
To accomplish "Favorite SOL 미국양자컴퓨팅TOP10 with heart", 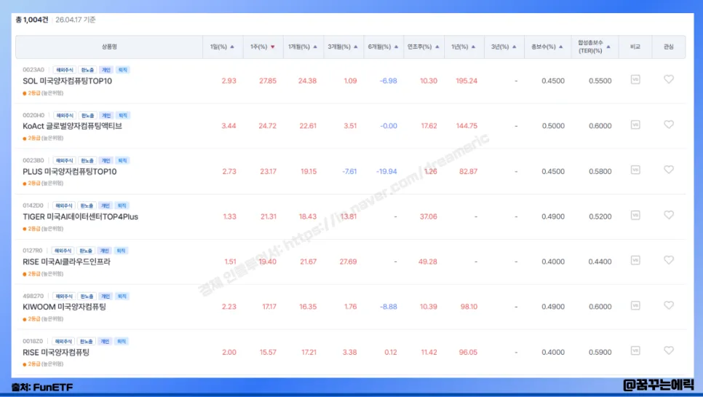I will (669, 79).
